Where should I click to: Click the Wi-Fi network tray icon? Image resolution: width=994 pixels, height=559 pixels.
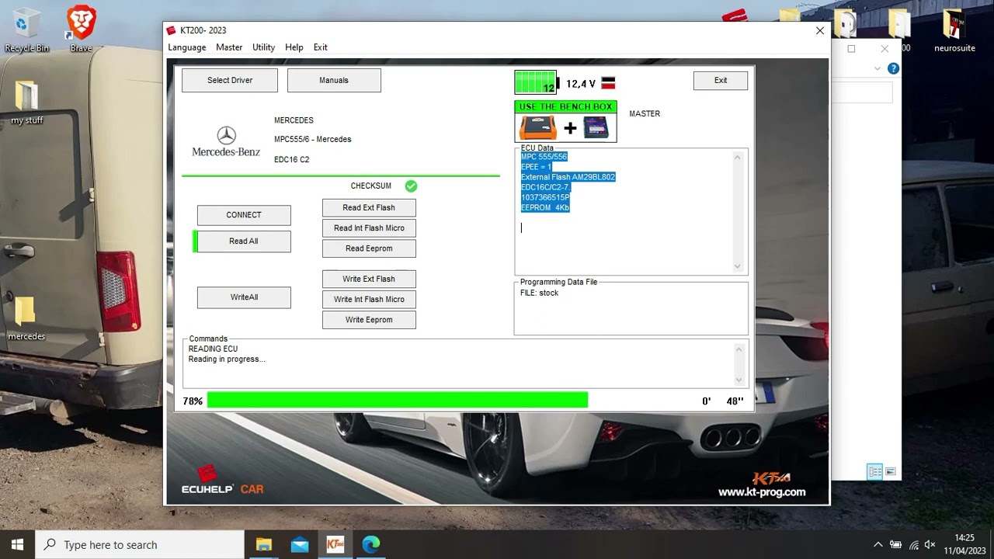pos(913,545)
